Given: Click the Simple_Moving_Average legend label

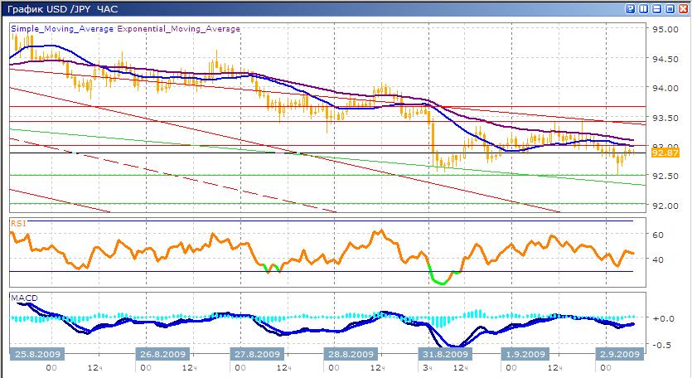Looking at the screenshot, I should pos(62,28).
